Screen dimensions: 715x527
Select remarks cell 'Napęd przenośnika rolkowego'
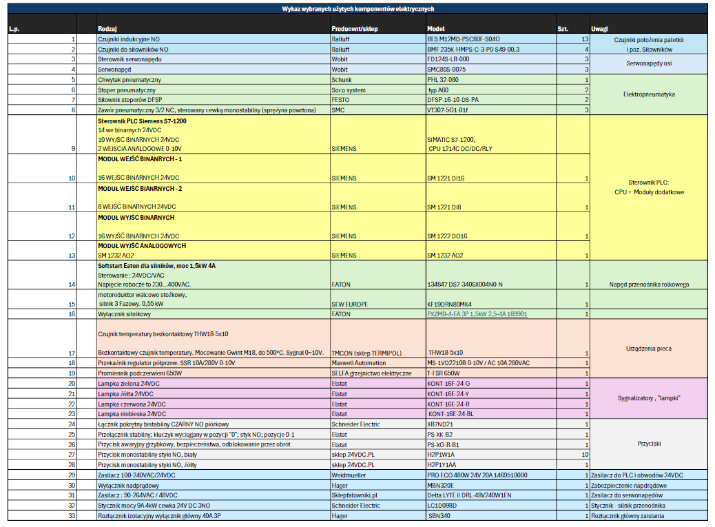[x=649, y=275]
